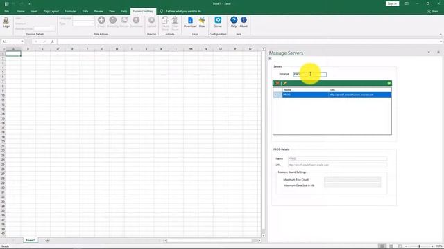Switch to Normal view in status bar

point(382,246)
